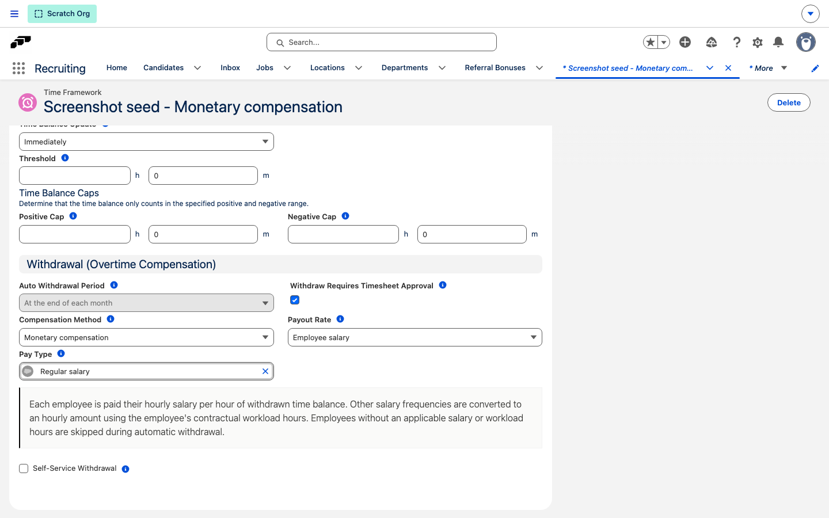Clear the Regular salary Pay Type
Screen dimensions: 829x518
[265, 371]
